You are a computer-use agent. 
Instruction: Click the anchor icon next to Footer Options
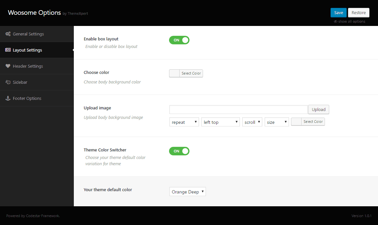8,98
